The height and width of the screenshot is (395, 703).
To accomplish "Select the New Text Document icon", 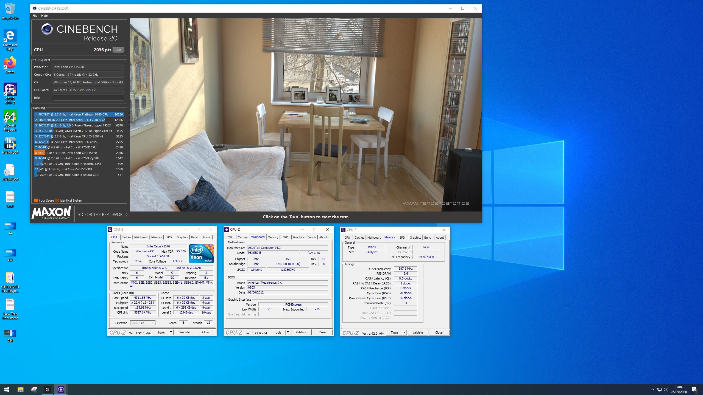I will pyautogui.click(x=10, y=309).
